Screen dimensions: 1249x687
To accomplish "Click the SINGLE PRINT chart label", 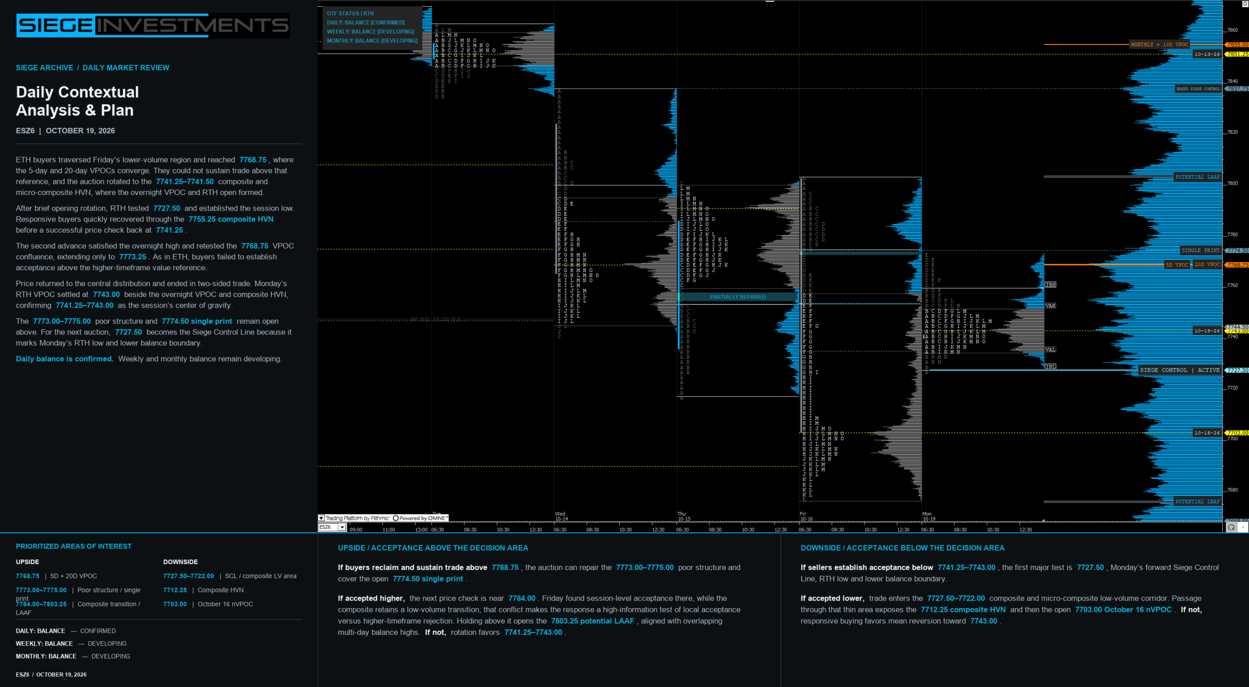I will tap(1200, 250).
